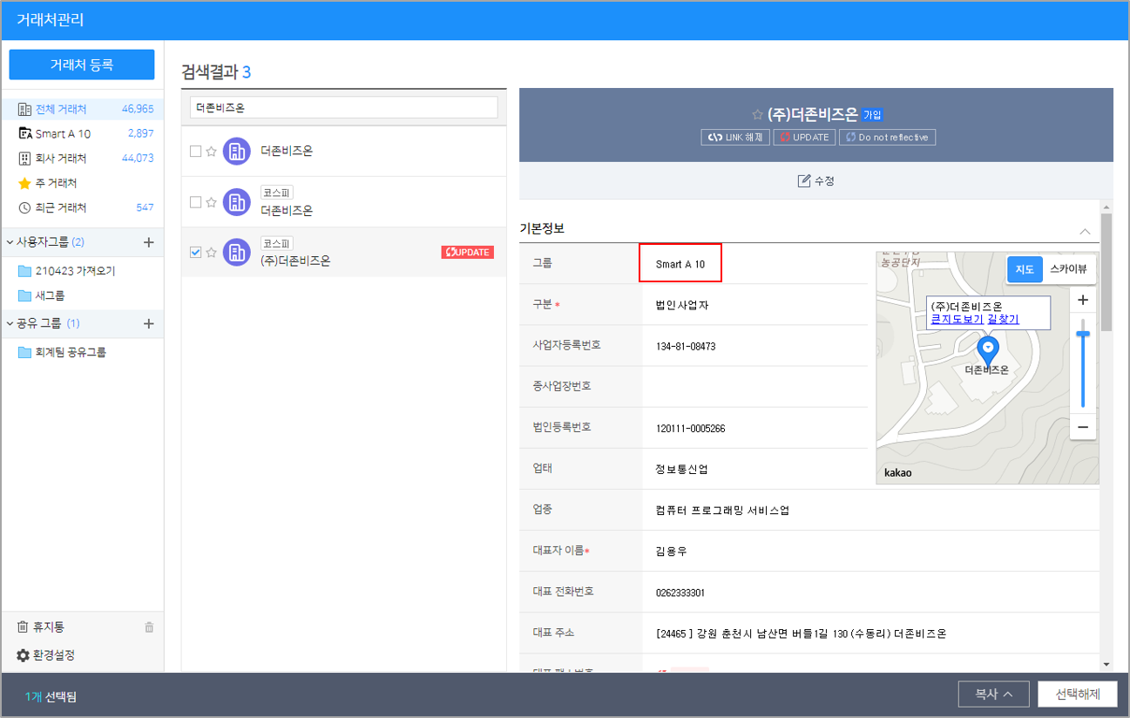Uncheck the selected (주)더존비즈온 checkbox
Screen dimensions: 1130x718
pos(196,253)
